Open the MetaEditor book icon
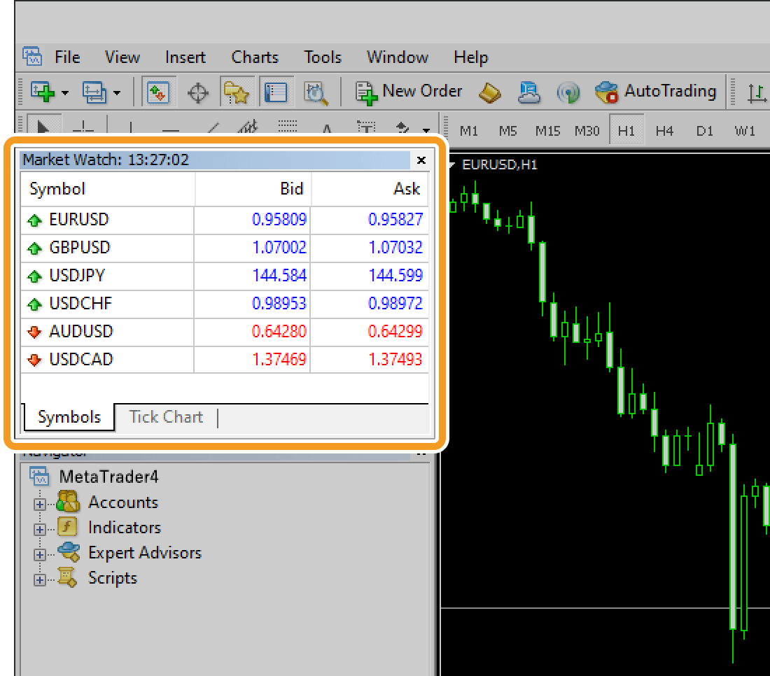Viewport: 770px width, 676px height. 489,92
